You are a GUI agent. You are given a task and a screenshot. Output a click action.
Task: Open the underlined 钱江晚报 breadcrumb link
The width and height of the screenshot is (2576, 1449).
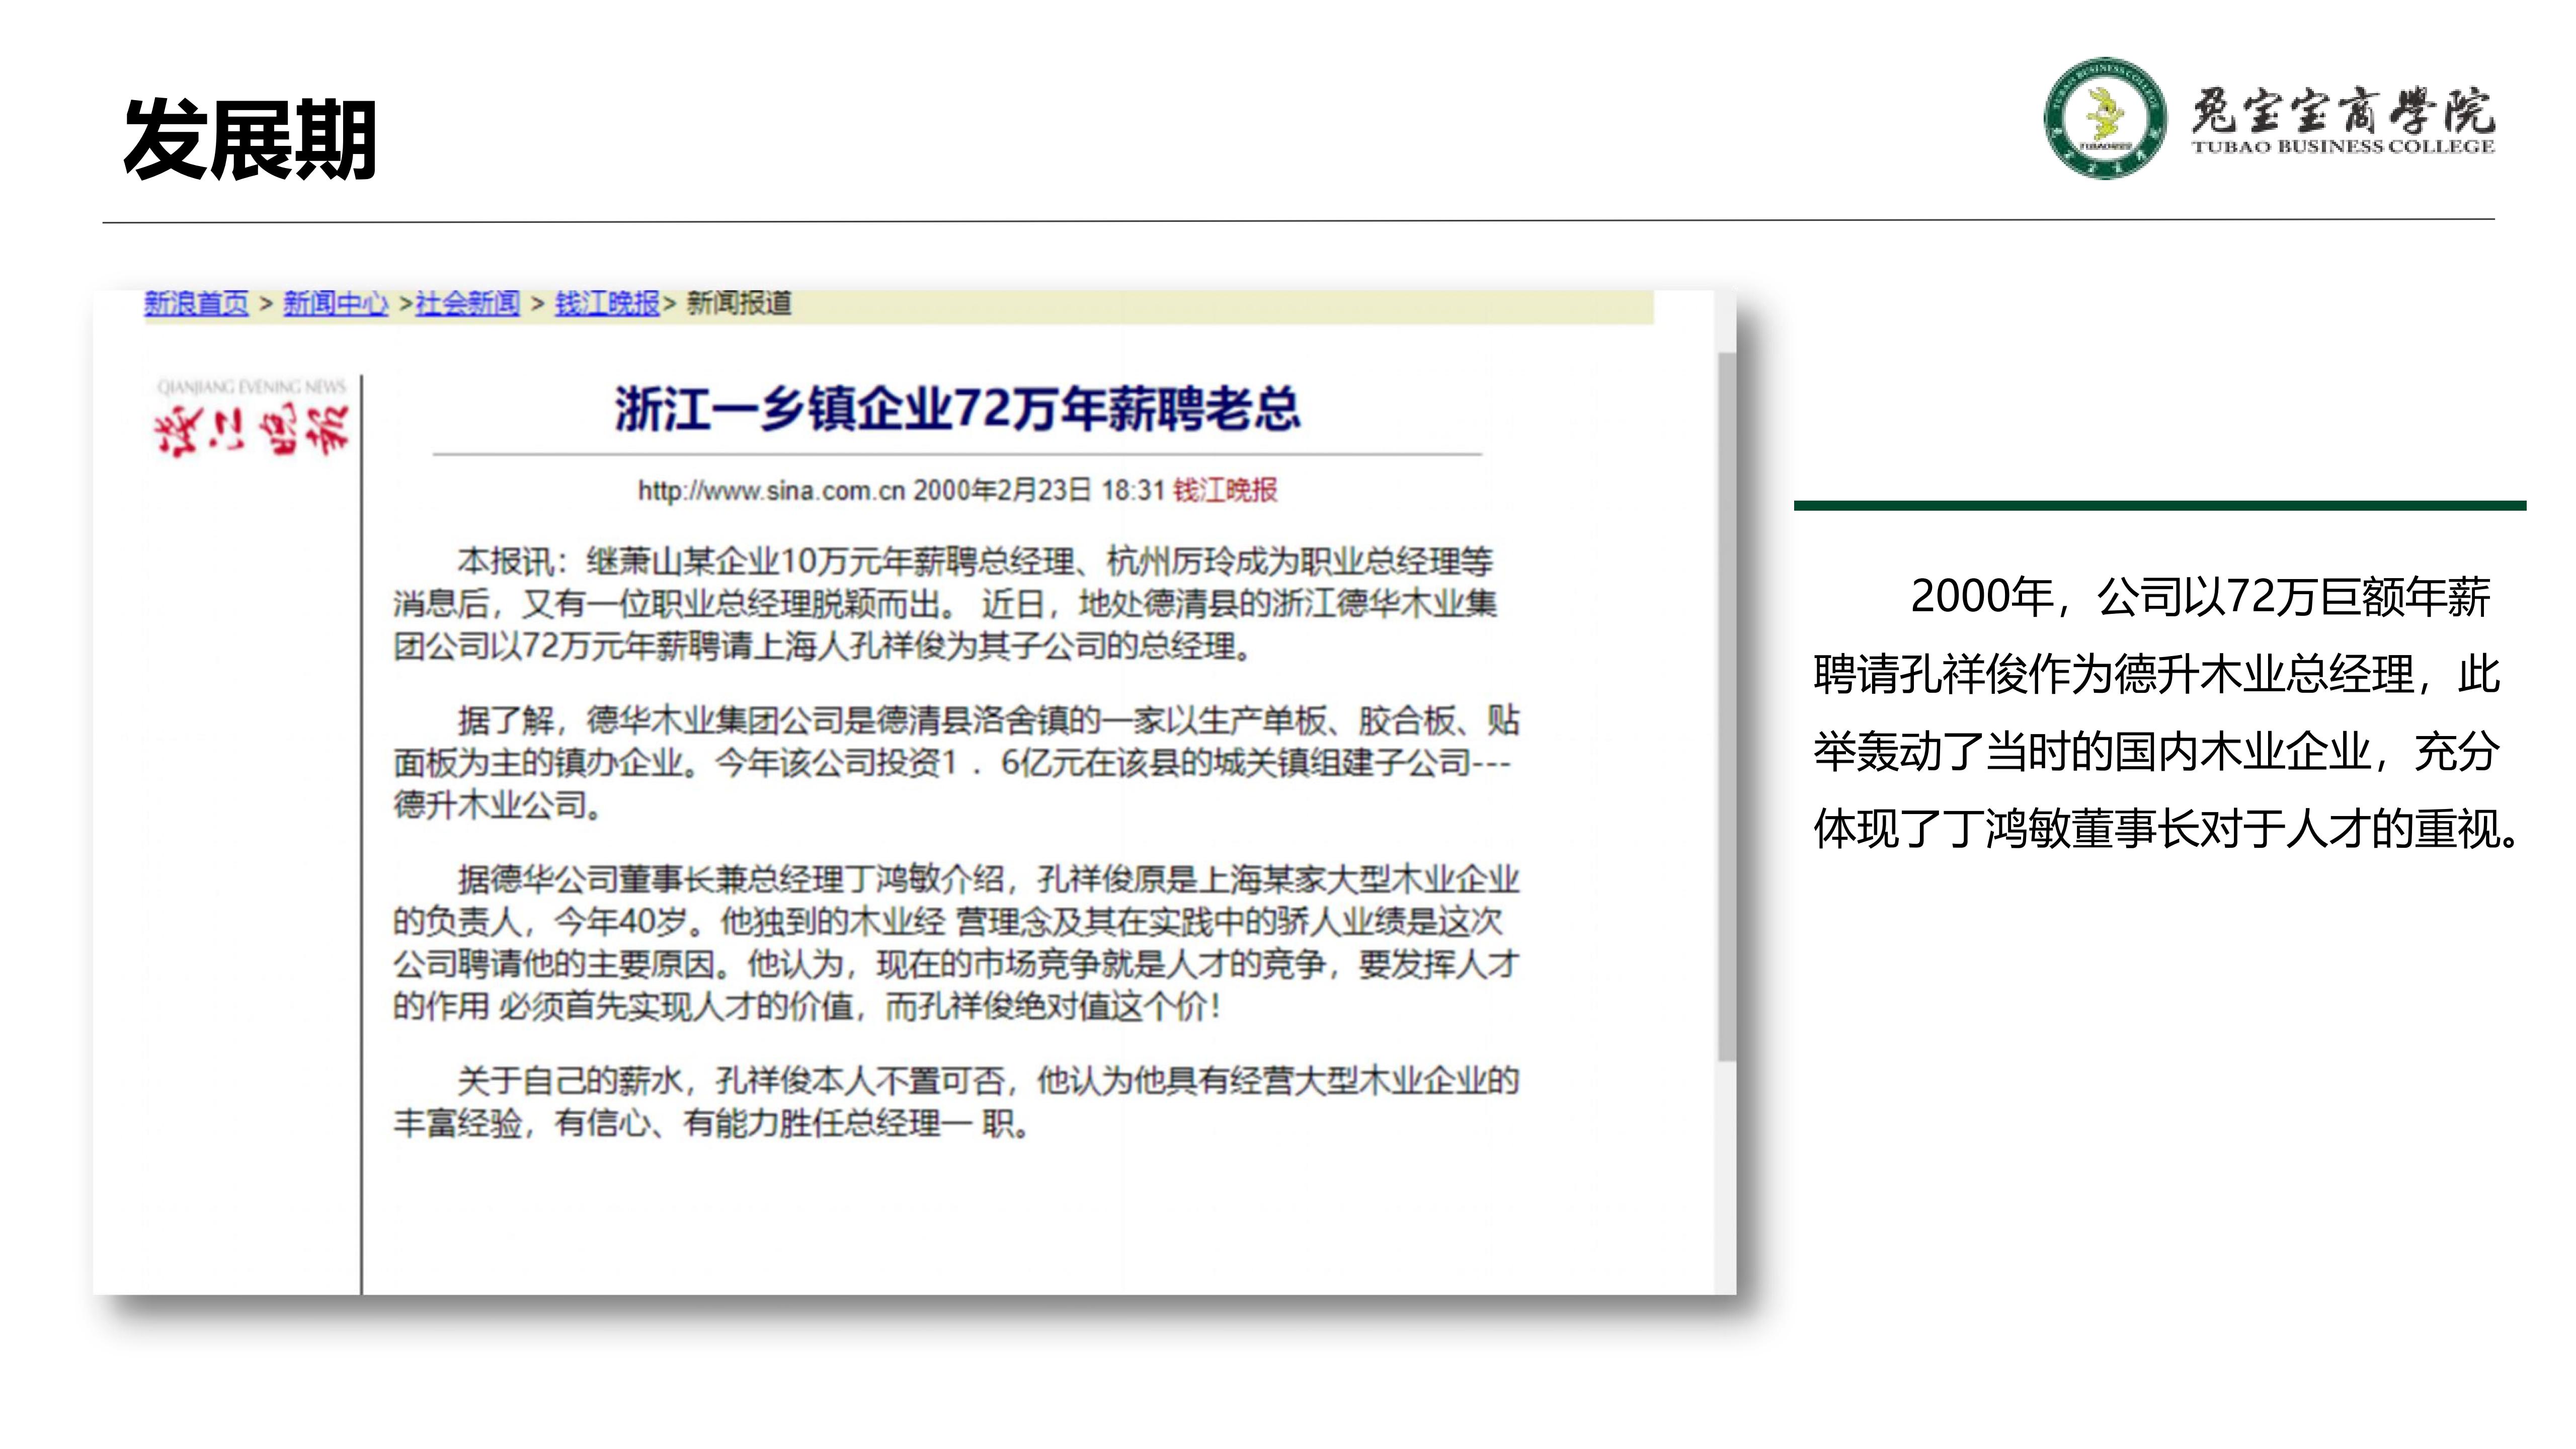click(x=607, y=303)
